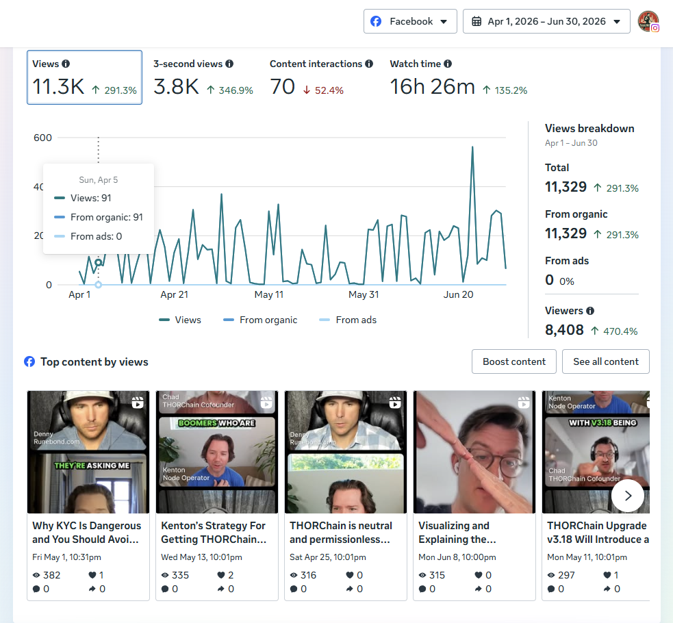Open THORChain is neutral video thumbnail
Screen dimensions: 673x623
coord(346,452)
